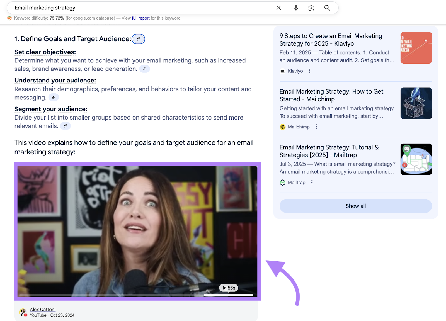Screen dimensions: 446x321
Task: Click link icon beside Define Goals heading
Action: tap(138, 39)
